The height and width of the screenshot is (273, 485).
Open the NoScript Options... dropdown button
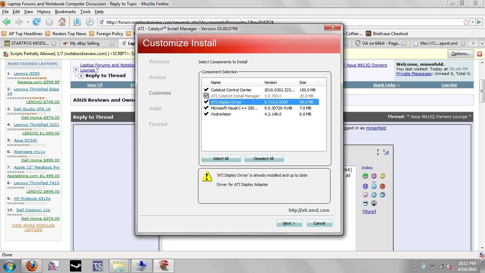pos(461,54)
